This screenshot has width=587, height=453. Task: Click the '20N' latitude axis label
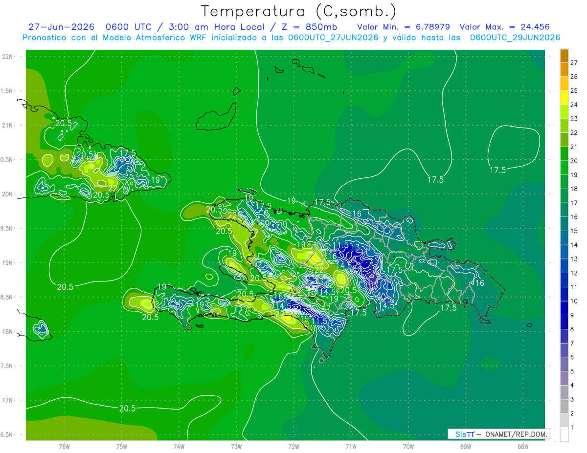pyautogui.click(x=8, y=194)
